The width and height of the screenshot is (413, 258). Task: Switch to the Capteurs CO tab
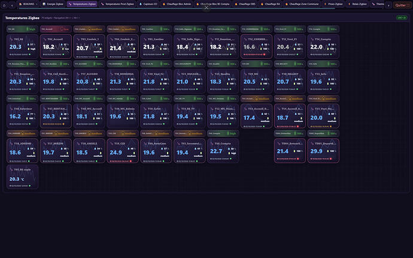pos(148,4)
